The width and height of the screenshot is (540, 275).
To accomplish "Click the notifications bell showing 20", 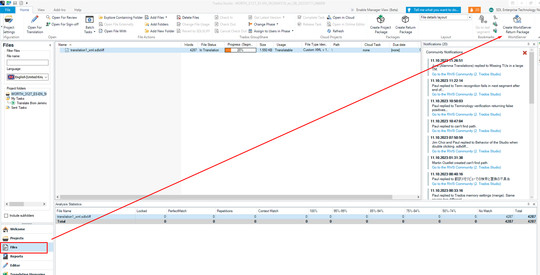I will (x=475, y=10).
